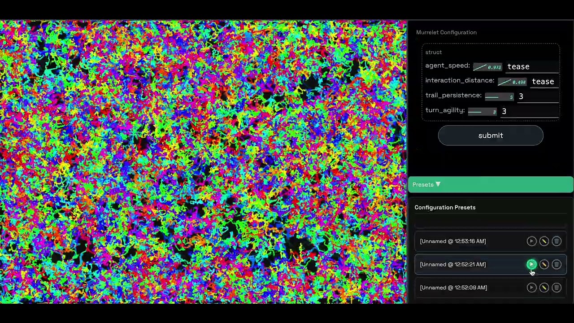Delete the preset Unnamed @ 12:52:09 AM

(557, 288)
